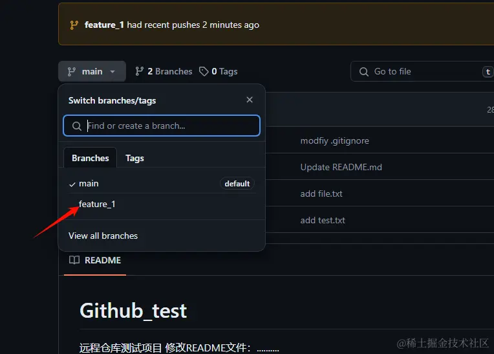Open the add test.txt commit message
Image resolution: width=494 pixels, height=354 pixels.
(322, 220)
